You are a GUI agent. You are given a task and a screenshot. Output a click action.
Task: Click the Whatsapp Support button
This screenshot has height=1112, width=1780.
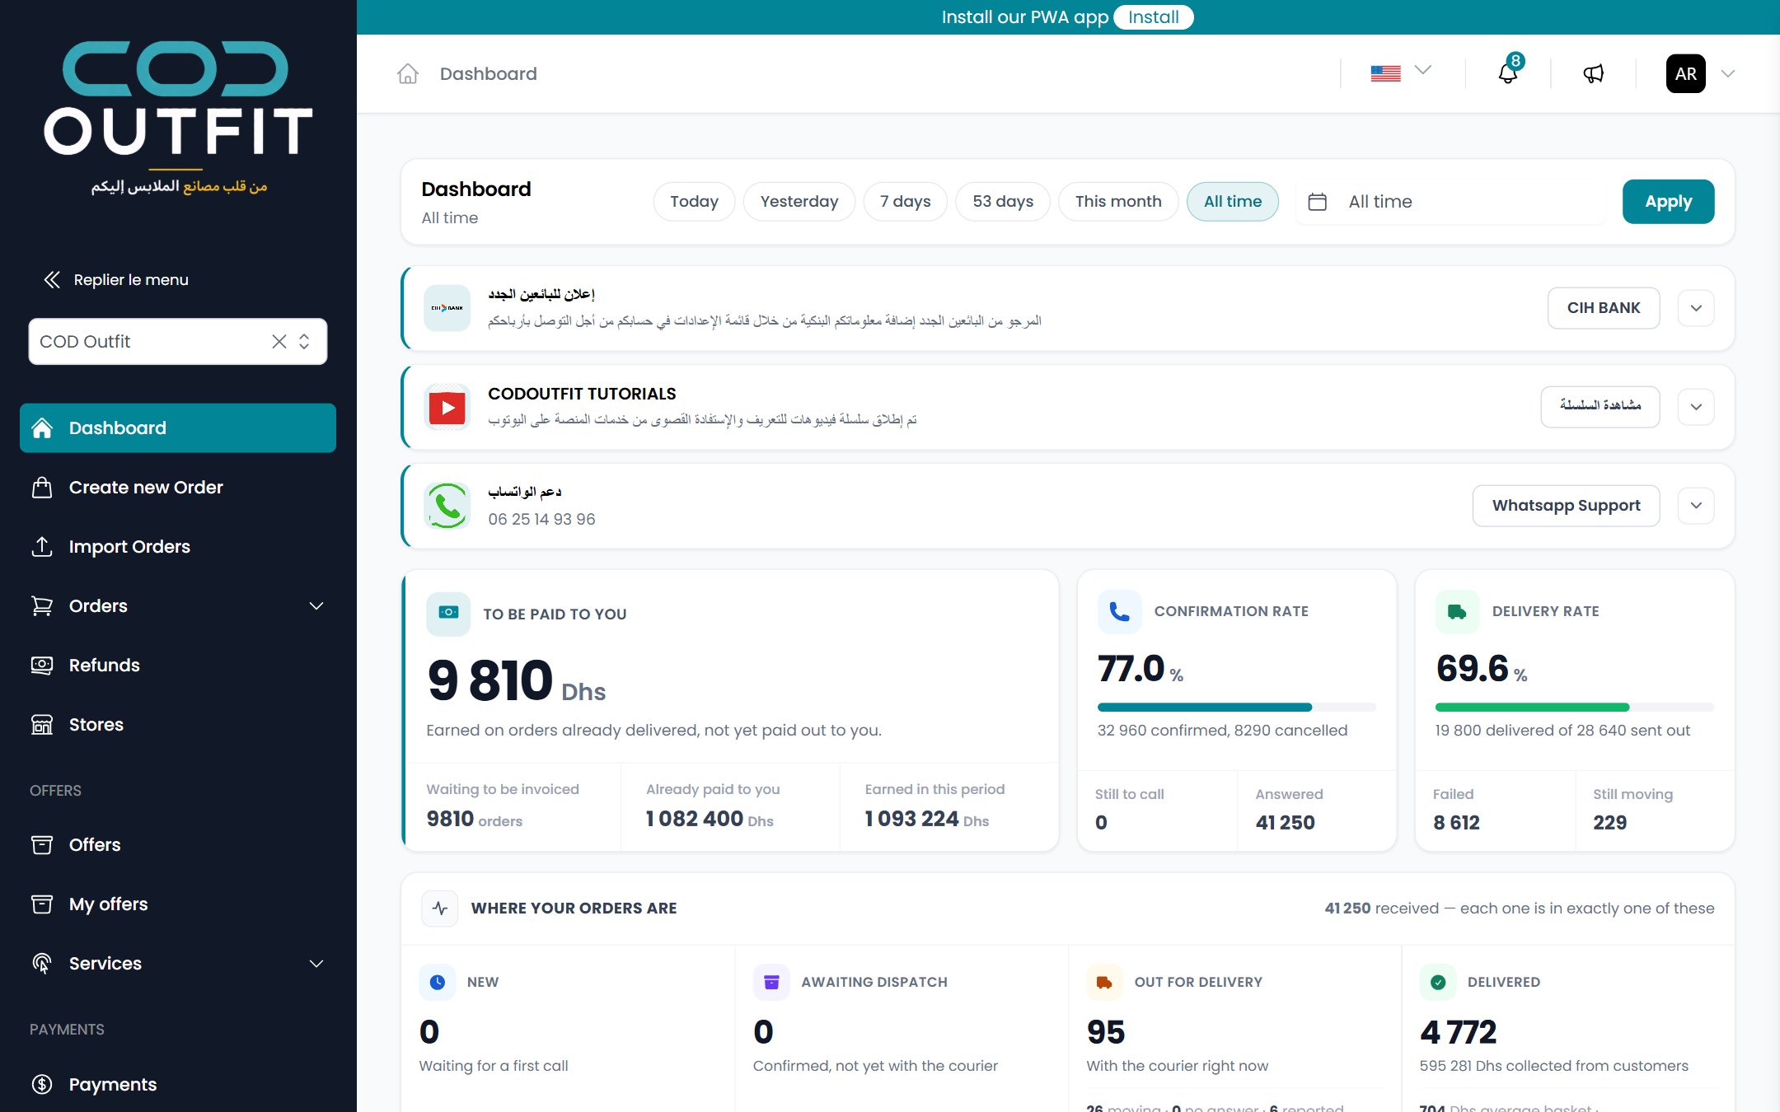pos(1566,506)
